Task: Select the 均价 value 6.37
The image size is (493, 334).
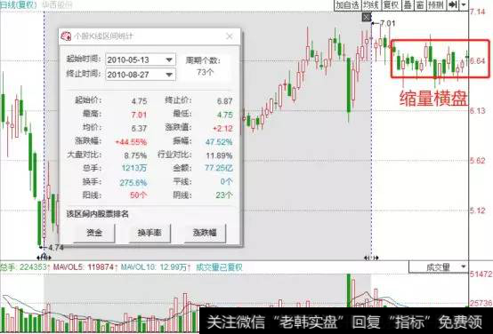Action: coord(140,129)
